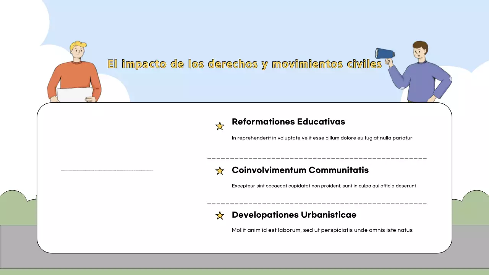Screen dimensions: 489x275
Task: Click the dashed divider below Reformationes Educativas section
Action: click(x=317, y=158)
